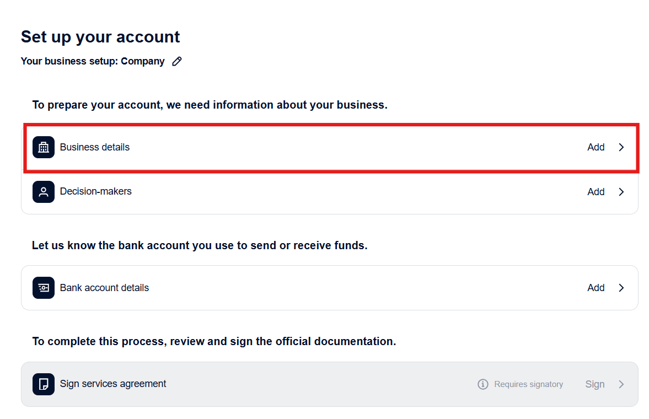
Task: Click the Sign services agreement document icon
Action: 44,384
